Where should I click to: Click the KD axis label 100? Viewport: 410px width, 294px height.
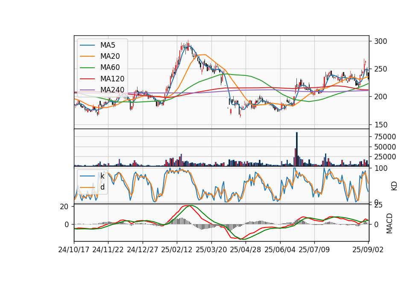(x=381, y=169)
